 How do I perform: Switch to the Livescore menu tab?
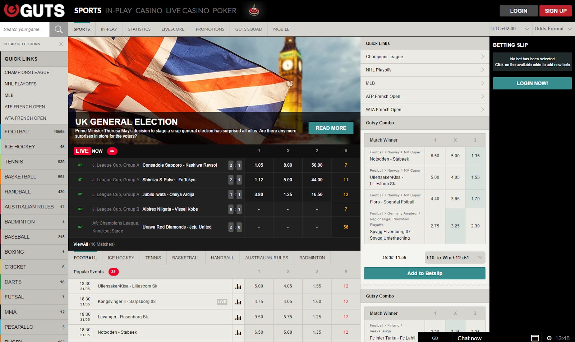click(x=173, y=29)
